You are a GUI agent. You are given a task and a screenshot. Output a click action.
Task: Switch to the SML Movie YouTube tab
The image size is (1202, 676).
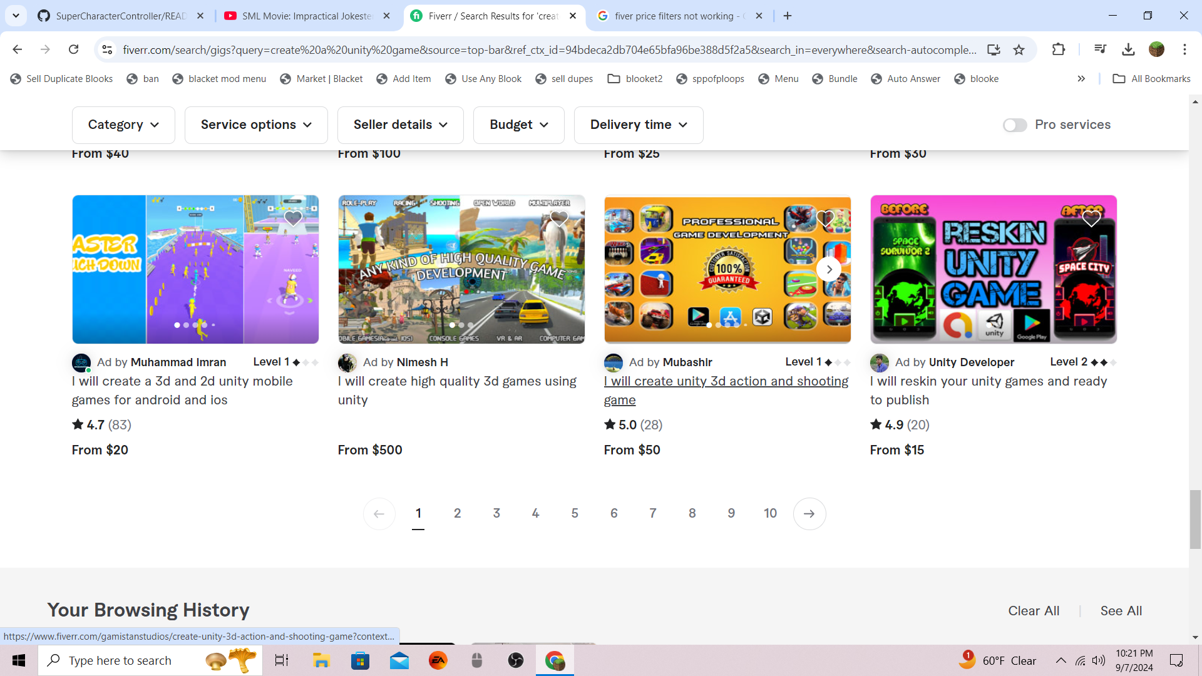click(x=307, y=16)
